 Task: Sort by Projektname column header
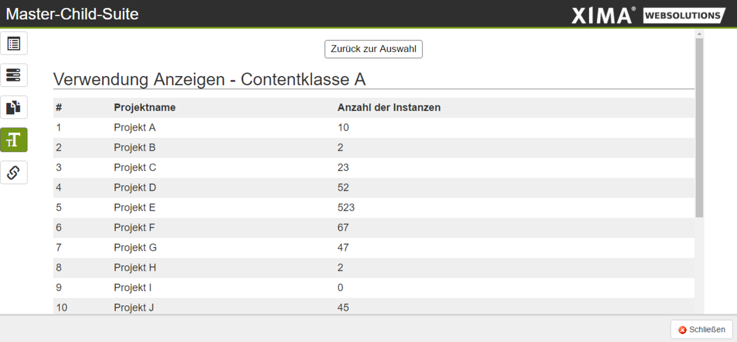[145, 108]
